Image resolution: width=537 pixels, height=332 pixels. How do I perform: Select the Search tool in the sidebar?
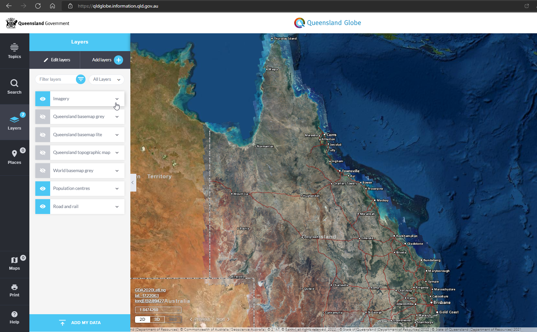point(15,86)
